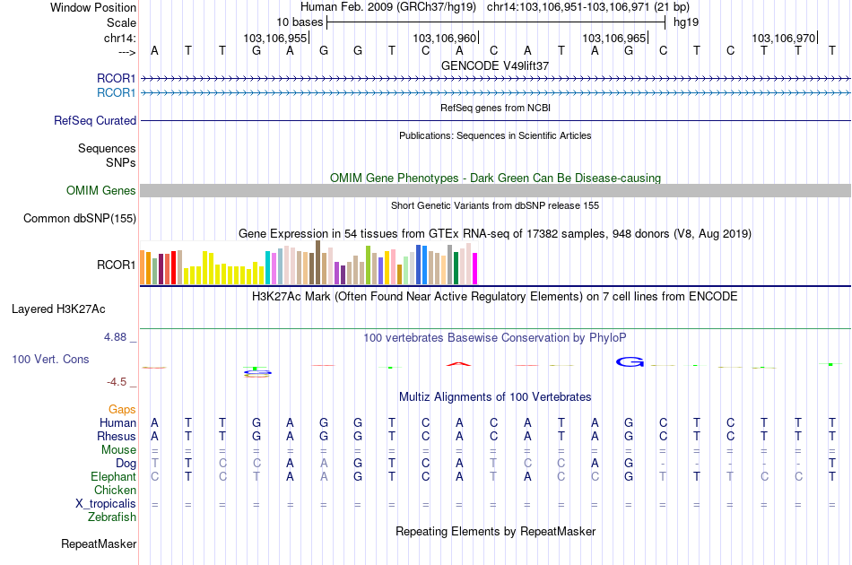Click the light blue RCOR1 arrowed gene line

click(496, 93)
